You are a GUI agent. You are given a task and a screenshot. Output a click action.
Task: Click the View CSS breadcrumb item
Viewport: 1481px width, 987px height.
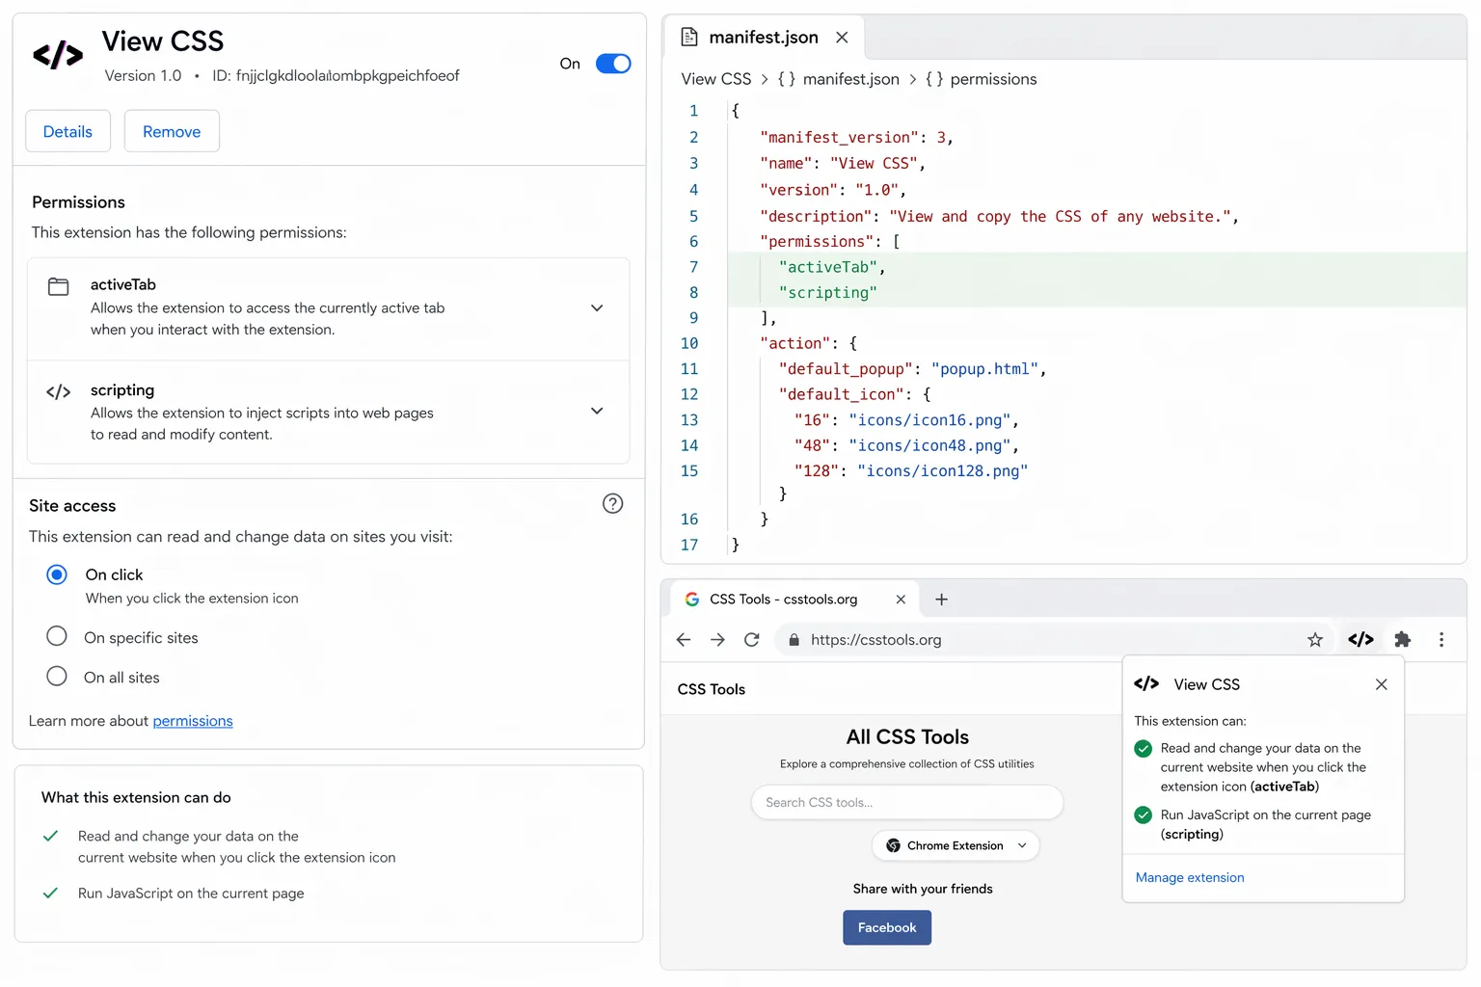(715, 79)
